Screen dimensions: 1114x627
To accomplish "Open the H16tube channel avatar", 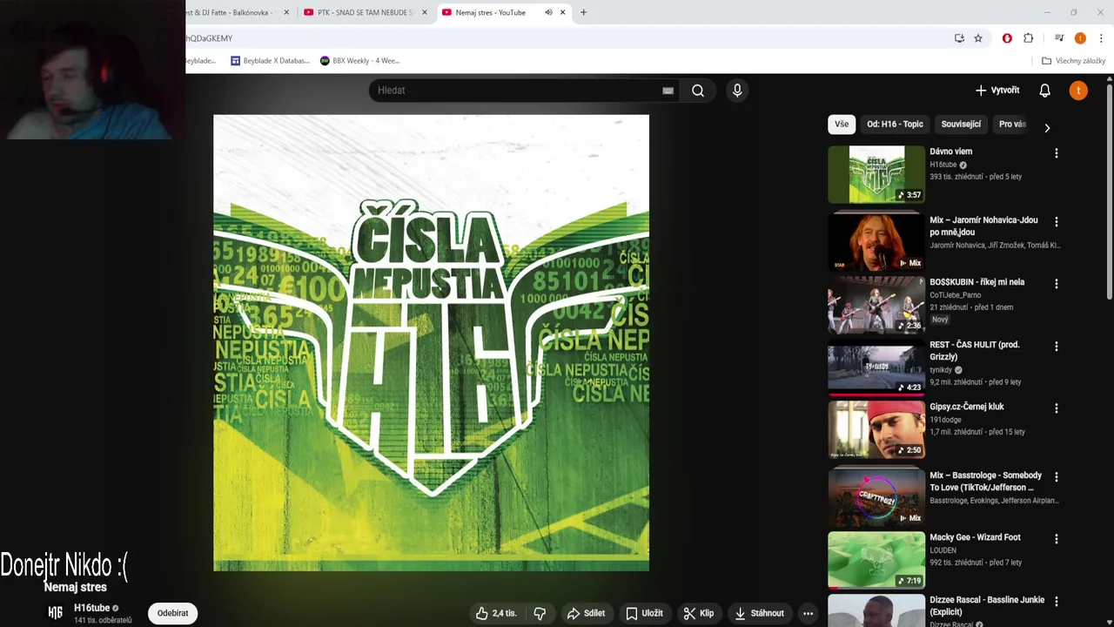I will pos(55,613).
